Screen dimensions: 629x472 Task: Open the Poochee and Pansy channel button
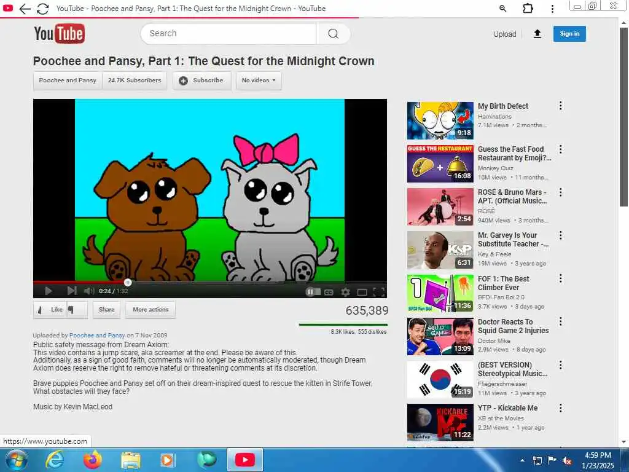(x=68, y=81)
